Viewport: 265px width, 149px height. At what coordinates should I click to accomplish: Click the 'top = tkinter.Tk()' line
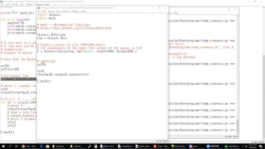pyautogui.click(x=52, y=38)
